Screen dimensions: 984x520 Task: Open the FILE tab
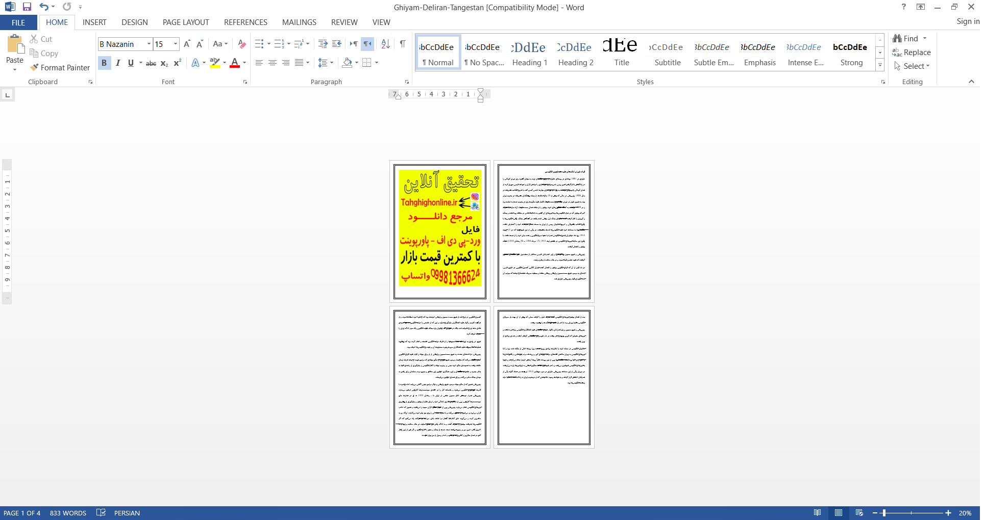18,22
